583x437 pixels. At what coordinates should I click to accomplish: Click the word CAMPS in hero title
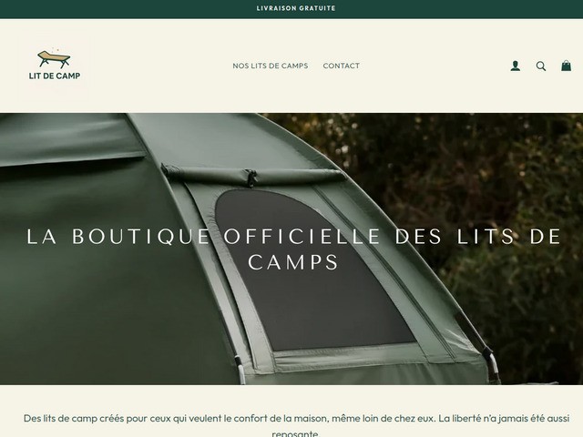[293, 262]
